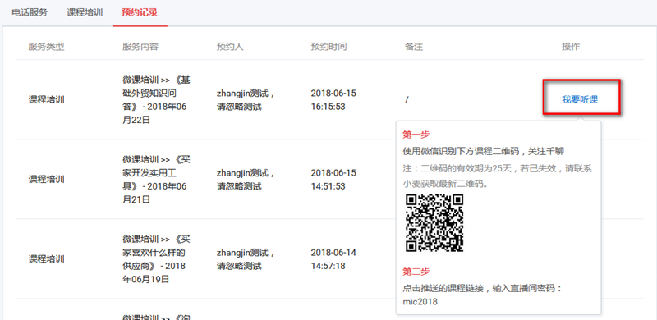This screenshot has height=320, width=657.
Task: Click the QR code validity note text
Action: point(497,176)
